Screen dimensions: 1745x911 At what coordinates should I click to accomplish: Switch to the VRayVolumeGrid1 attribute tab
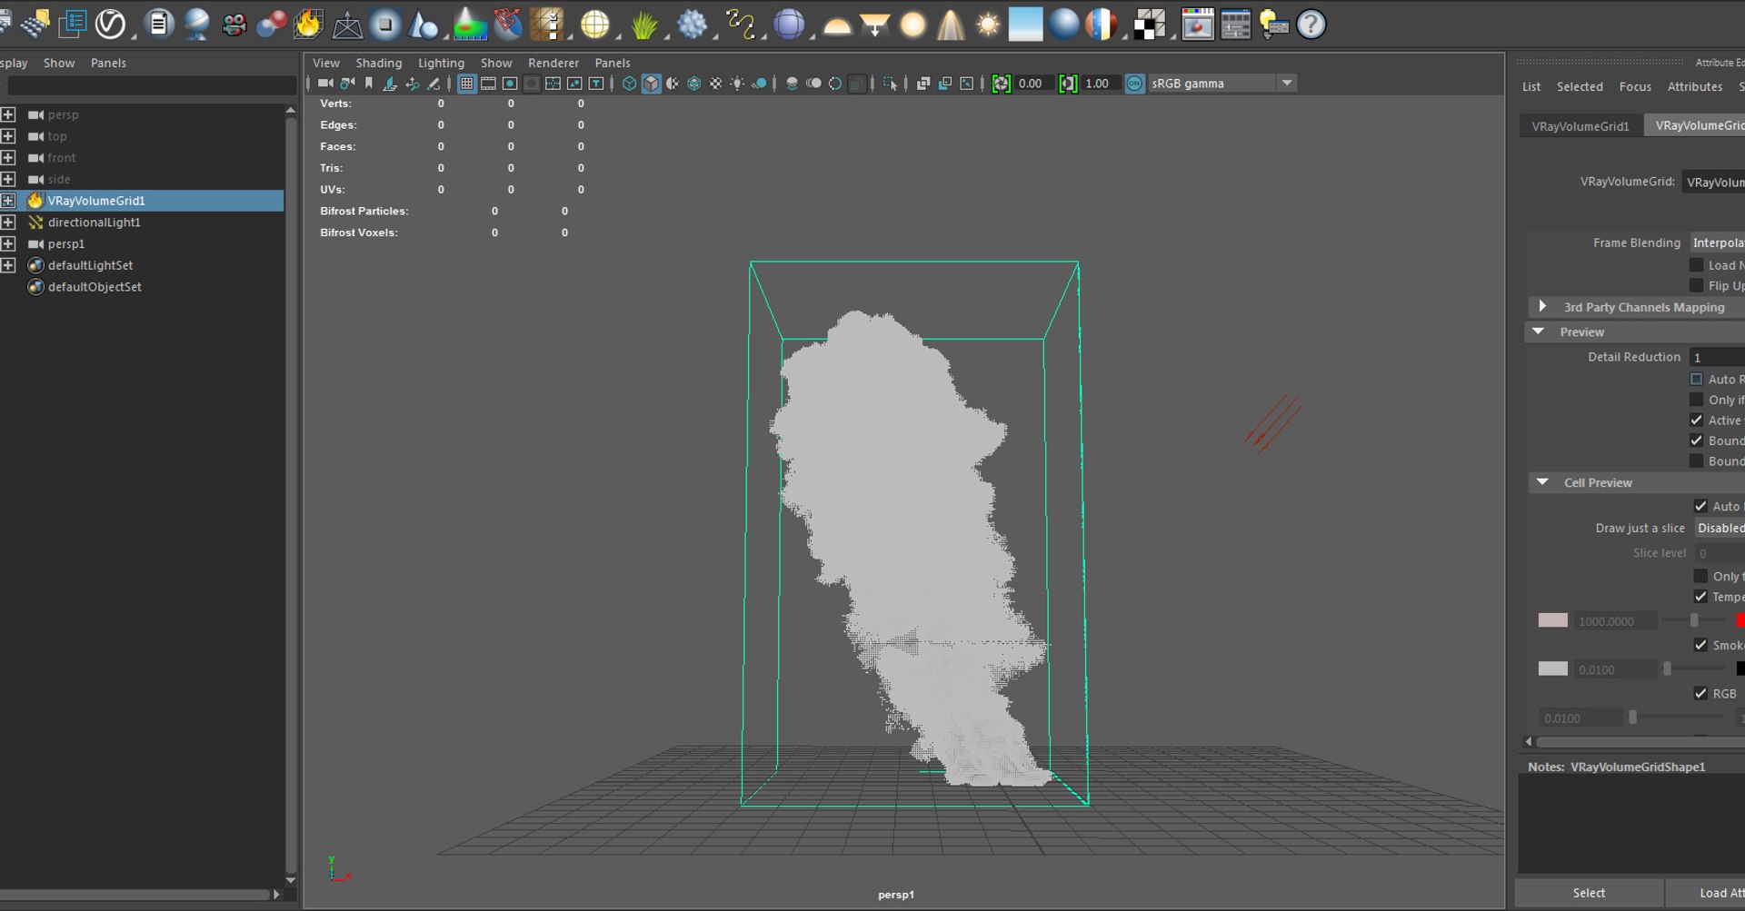click(x=1580, y=126)
